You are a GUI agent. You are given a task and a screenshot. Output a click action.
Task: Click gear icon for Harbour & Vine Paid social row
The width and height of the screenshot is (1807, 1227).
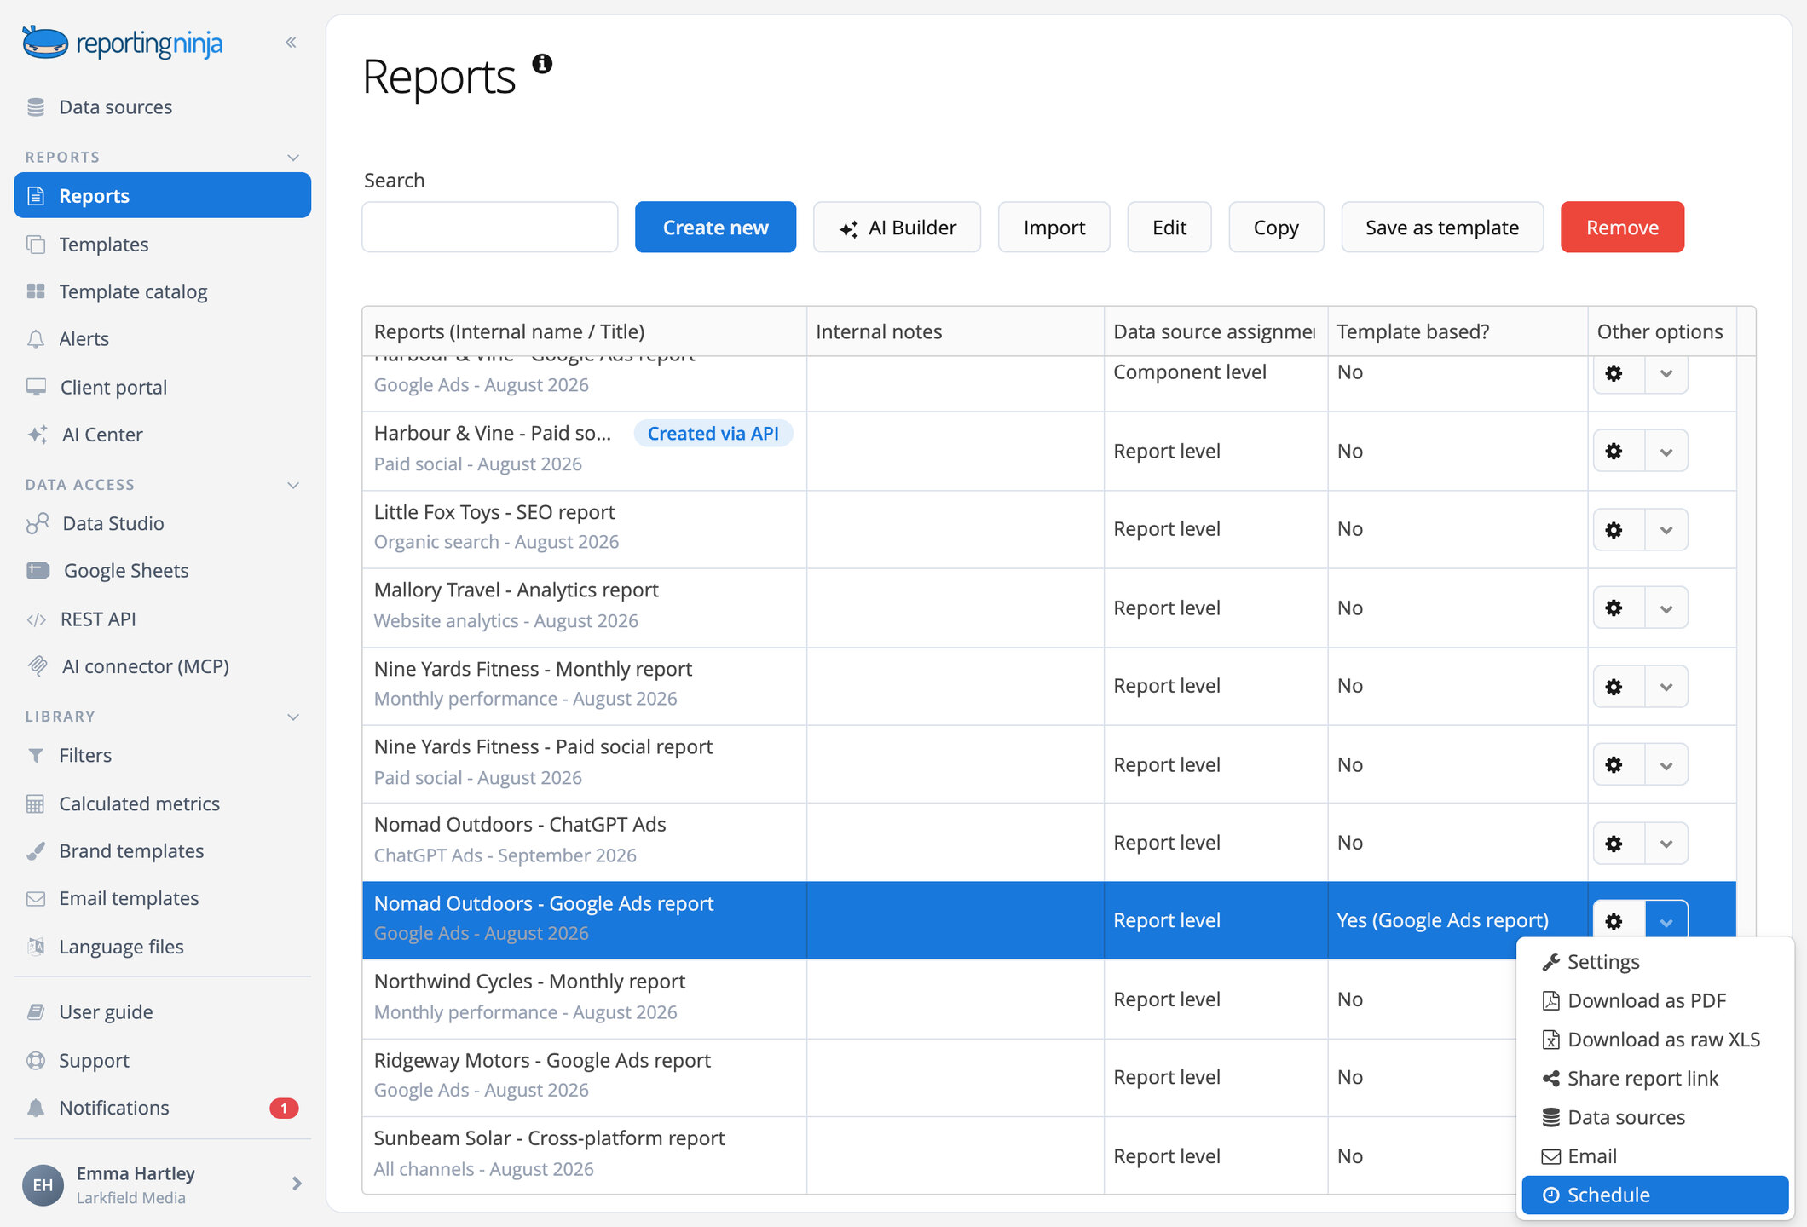coord(1614,451)
